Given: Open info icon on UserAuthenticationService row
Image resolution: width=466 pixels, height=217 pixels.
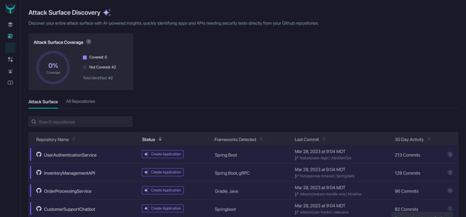Looking at the screenshot, I should click(x=450, y=154).
